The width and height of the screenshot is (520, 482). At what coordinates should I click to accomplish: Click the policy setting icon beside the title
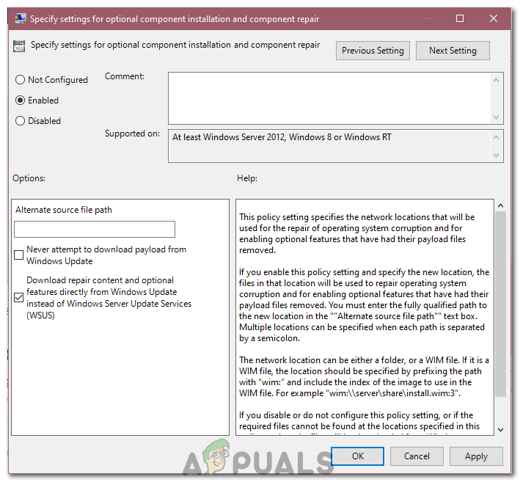tap(19, 46)
